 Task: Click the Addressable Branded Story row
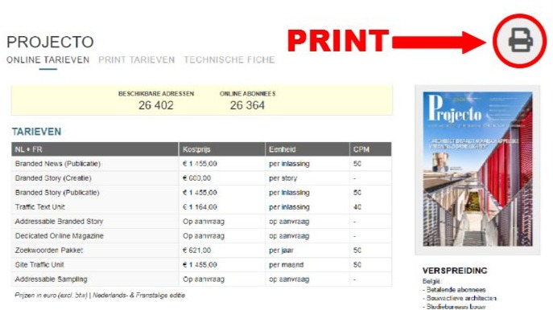(201, 222)
